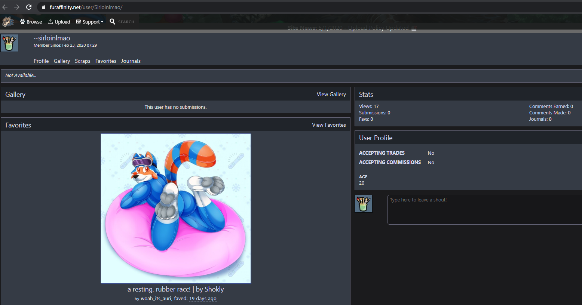Open the Journals tab
Screen dimensions: 582x305
pos(131,61)
